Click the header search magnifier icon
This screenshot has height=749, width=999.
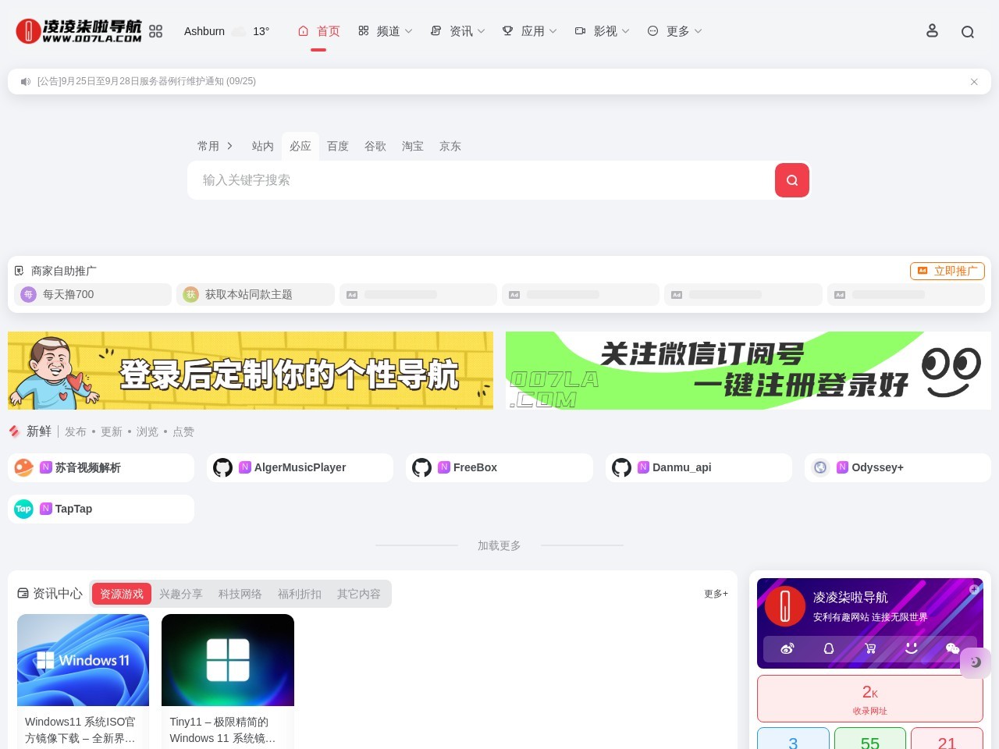pyautogui.click(x=968, y=32)
